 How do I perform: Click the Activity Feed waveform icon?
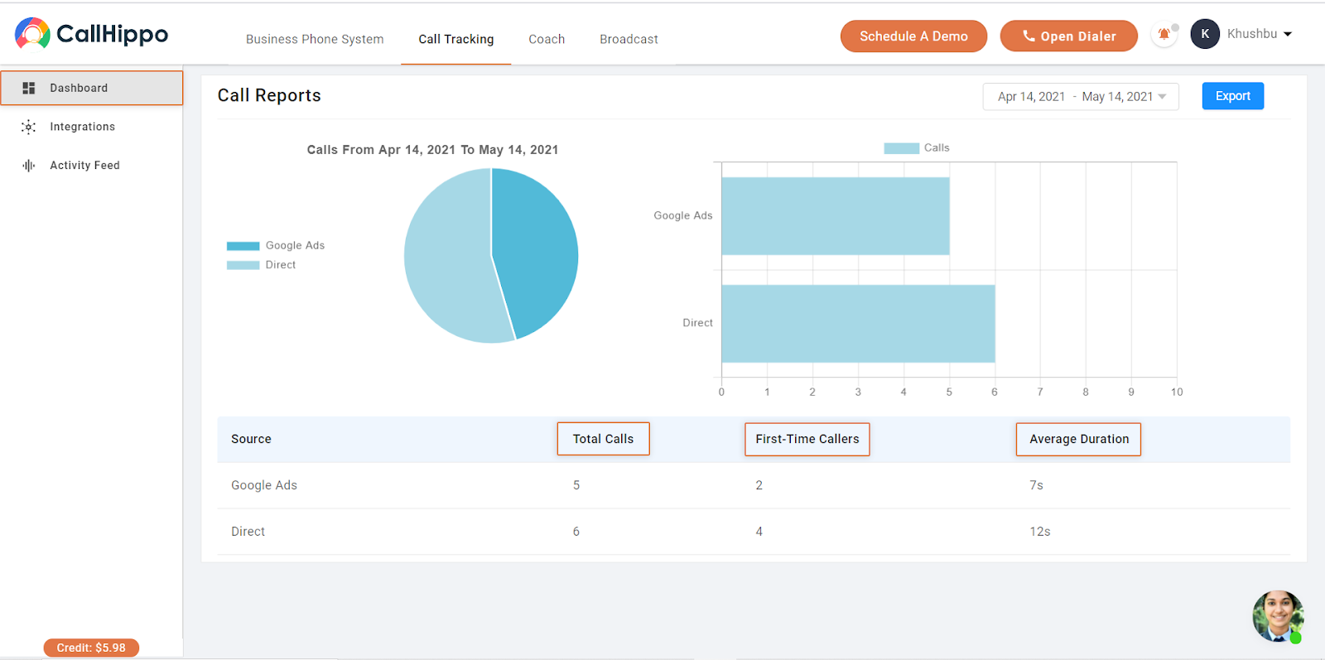29,166
